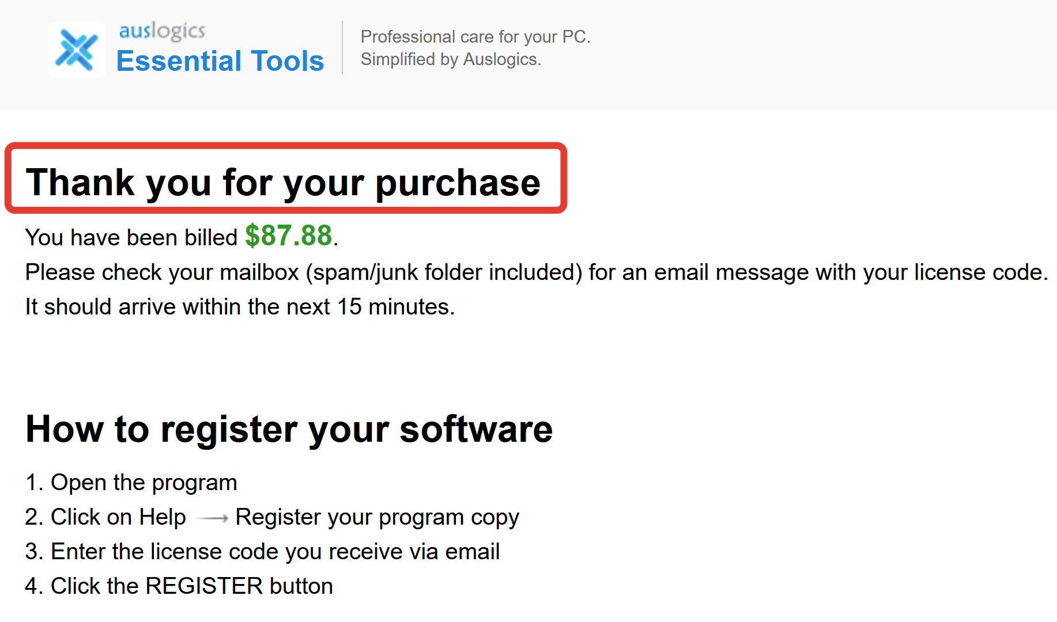
Task: Click the Thank you for your purchase heading
Action: (283, 182)
